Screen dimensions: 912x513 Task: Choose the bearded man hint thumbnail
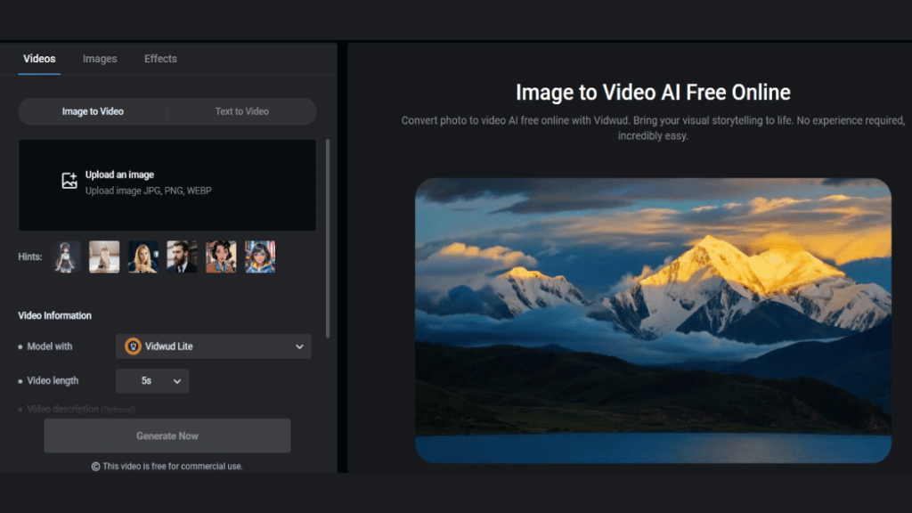pyautogui.click(x=182, y=256)
